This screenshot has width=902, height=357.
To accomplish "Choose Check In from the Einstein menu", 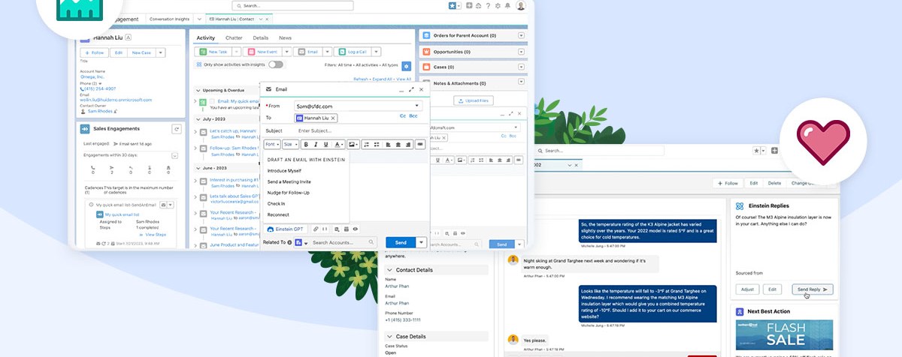I will (276, 203).
